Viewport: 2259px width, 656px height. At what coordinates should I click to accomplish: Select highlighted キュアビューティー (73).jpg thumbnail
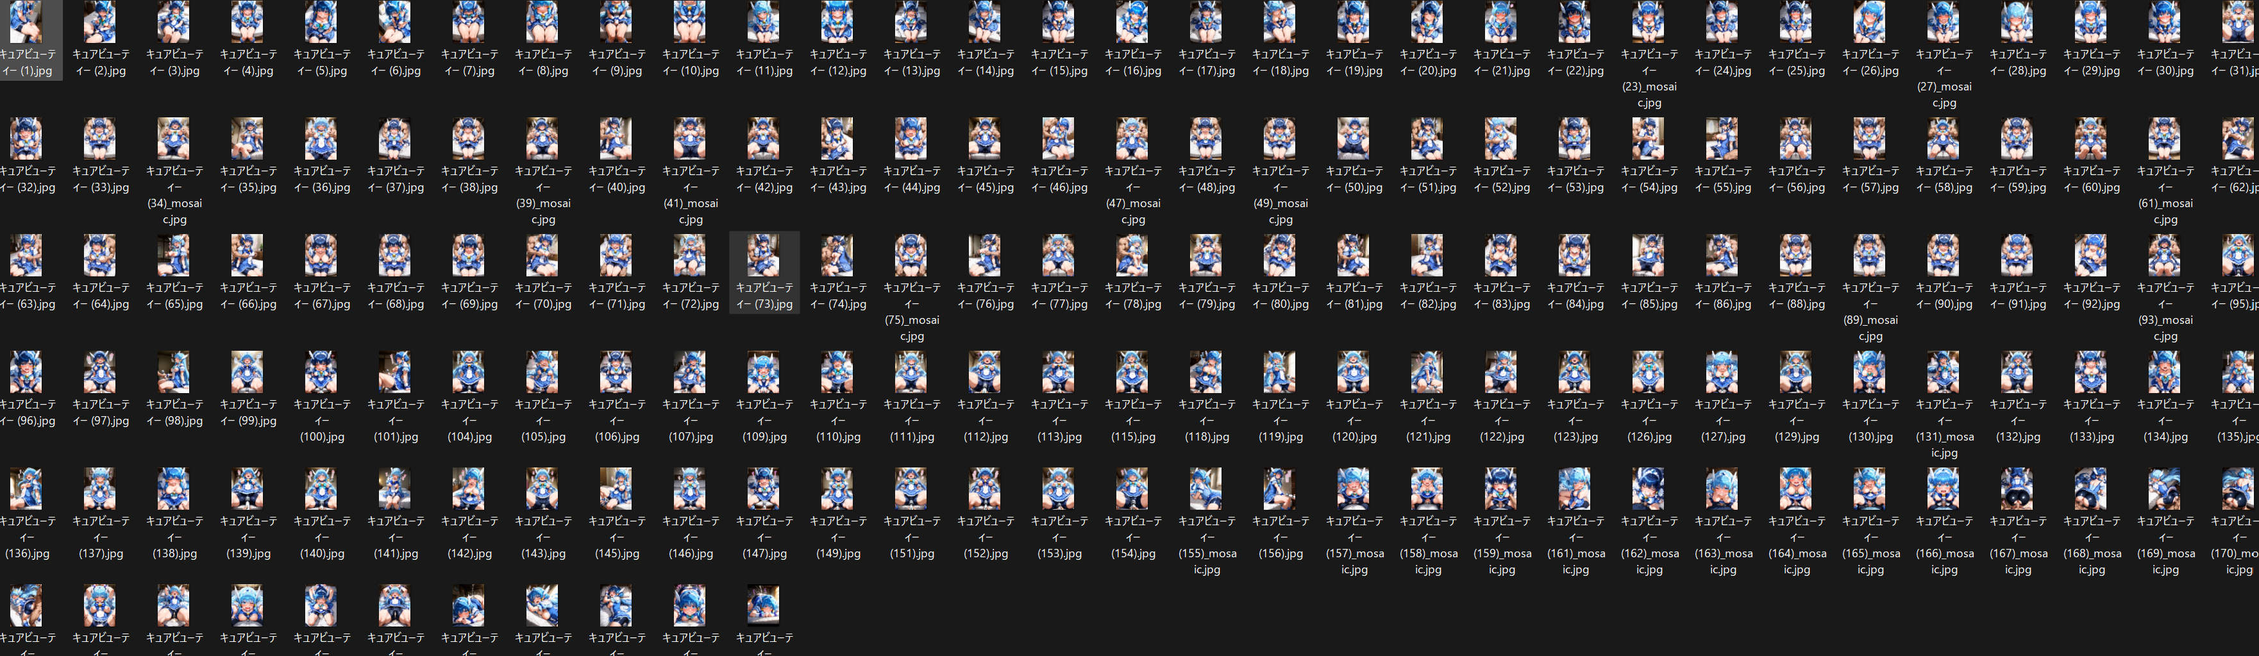pyautogui.click(x=763, y=255)
